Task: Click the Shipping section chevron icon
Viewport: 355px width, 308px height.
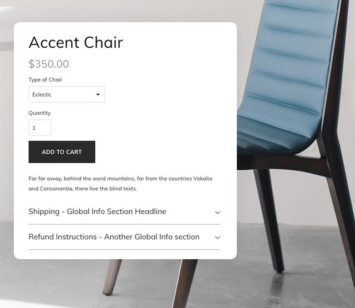Action: click(217, 212)
